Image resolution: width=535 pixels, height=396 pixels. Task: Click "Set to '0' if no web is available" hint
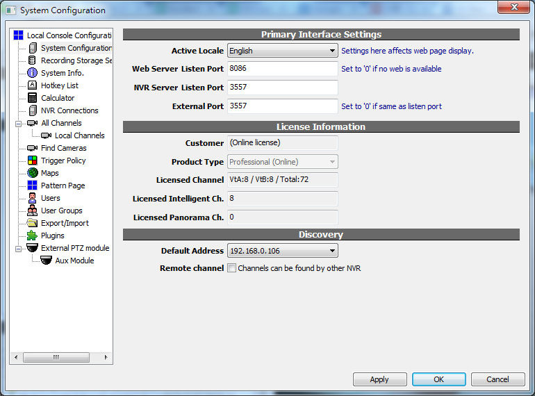pyautogui.click(x=391, y=69)
